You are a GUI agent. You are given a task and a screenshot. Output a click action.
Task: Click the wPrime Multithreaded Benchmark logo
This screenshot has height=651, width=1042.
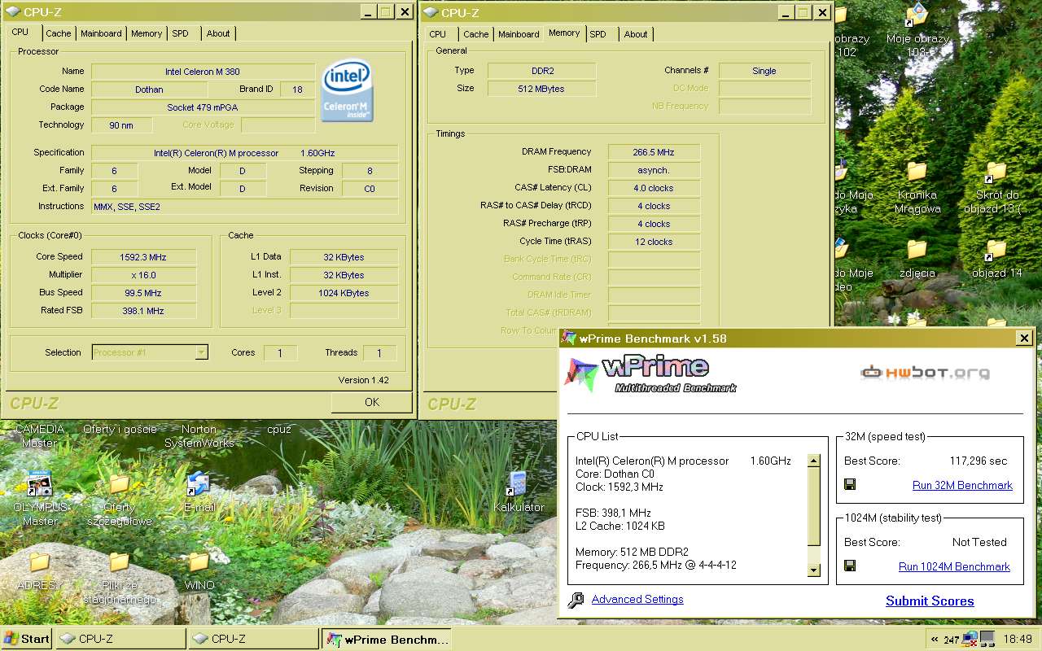650,375
